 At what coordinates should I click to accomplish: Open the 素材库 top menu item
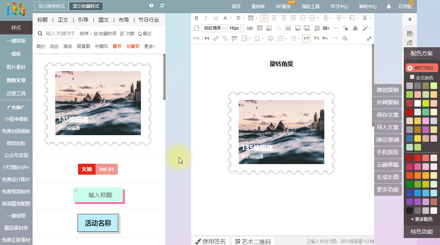(258, 7)
